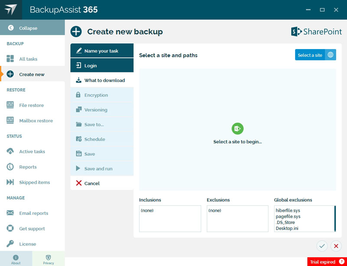This screenshot has height=266, width=347.
Task: Select .DS_Store in Global exclusions
Action: tap(285, 222)
